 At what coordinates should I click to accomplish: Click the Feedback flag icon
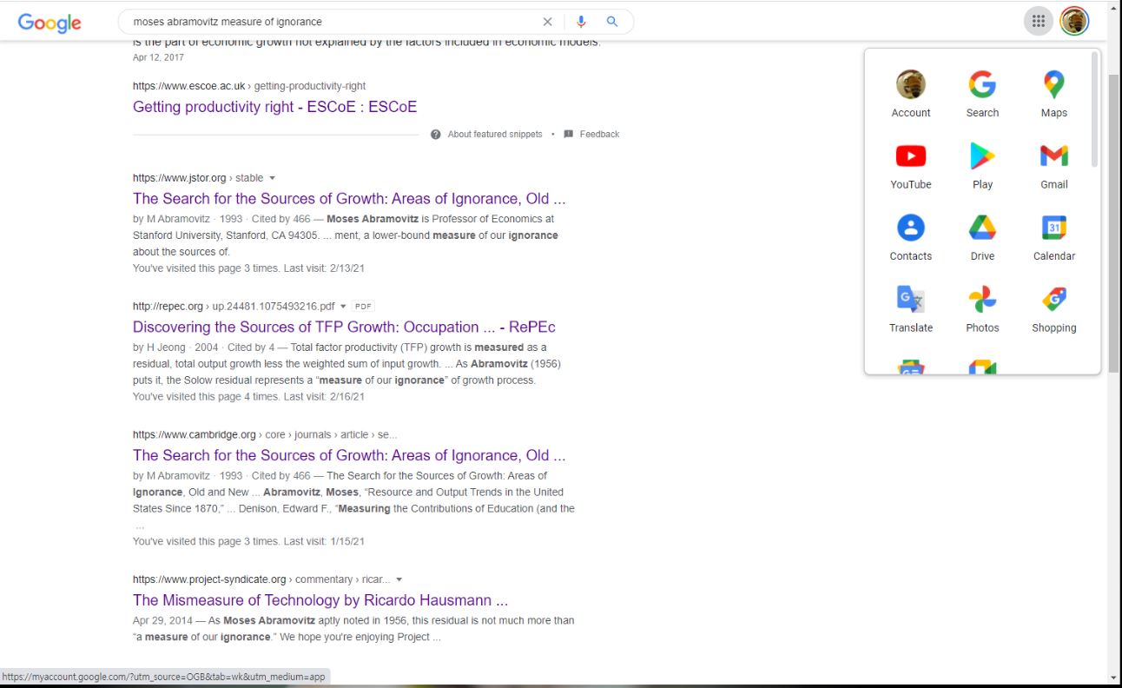[569, 135]
